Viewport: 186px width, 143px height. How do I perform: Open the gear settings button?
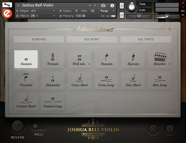(x=153, y=129)
